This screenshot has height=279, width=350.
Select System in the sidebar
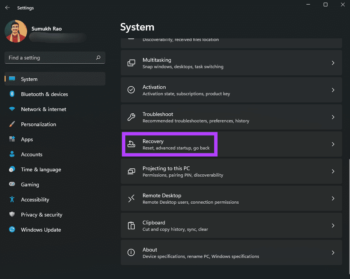(55, 79)
